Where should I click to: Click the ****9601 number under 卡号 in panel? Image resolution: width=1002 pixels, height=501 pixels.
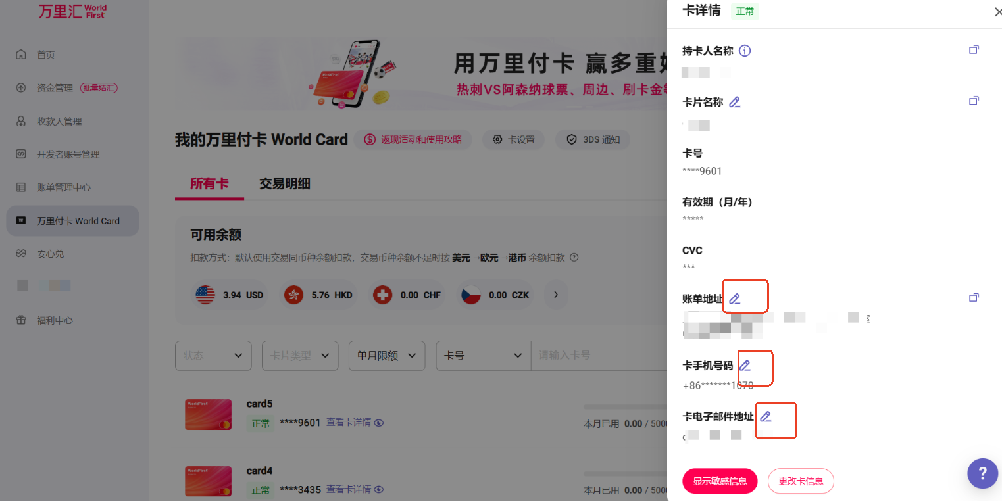coord(702,172)
